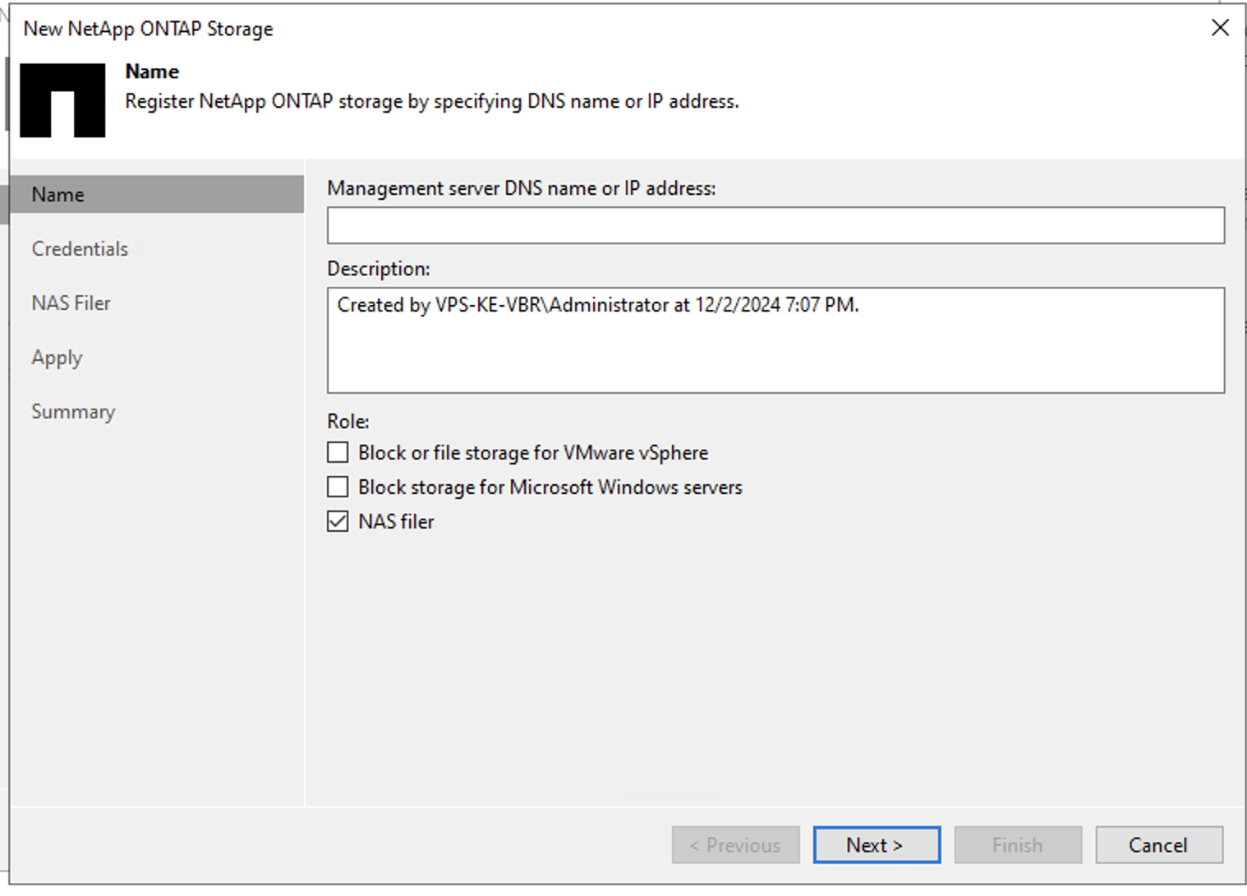
Task: Click the 'Management server DNS name or IP address:' label
Action: coord(522,188)
